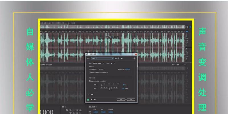
Task: Play preview in the effect dialog
Action: point(91,100)
